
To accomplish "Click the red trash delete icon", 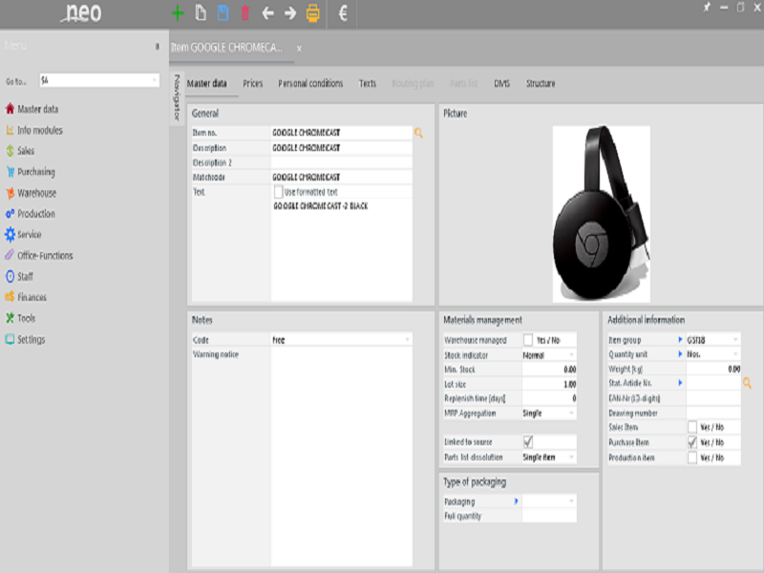I will tap(245, 13).
